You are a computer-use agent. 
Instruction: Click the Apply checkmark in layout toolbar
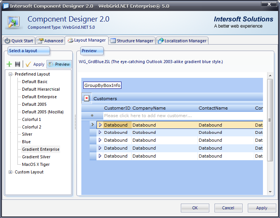click(x=35, y=64)
